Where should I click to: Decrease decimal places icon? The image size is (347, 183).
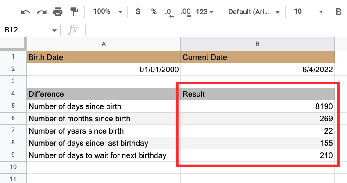click(x=169, y=12)
